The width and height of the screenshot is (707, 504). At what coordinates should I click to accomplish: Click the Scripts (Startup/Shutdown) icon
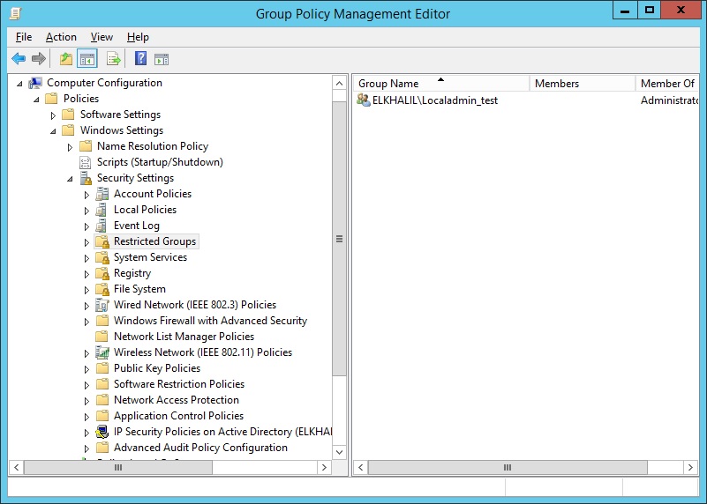click(85, 162)
